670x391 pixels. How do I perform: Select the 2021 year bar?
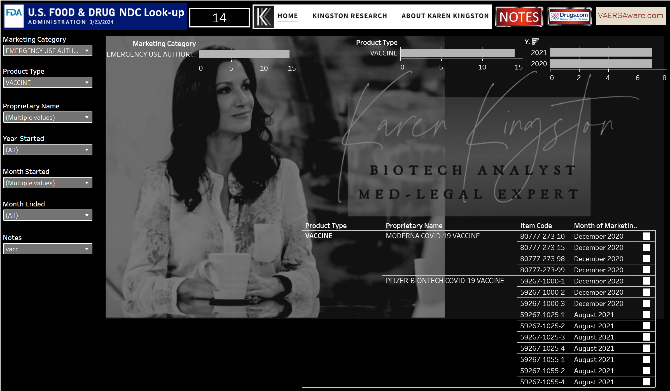coord(601,52)
